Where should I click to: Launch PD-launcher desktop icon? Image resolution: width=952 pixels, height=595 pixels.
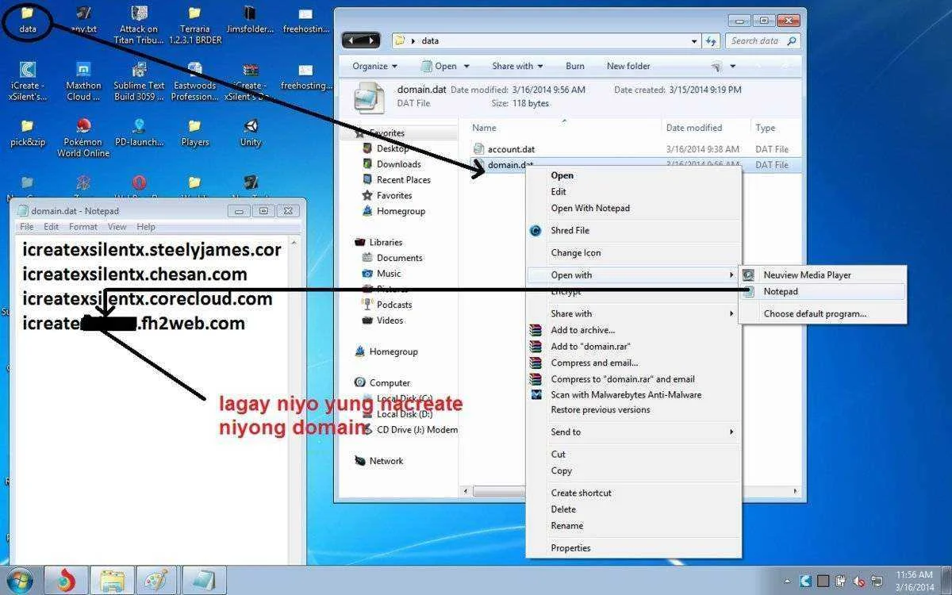point(139,132)
